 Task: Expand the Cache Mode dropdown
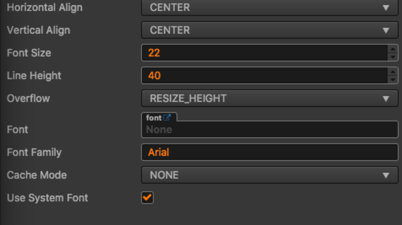[269, 175]
